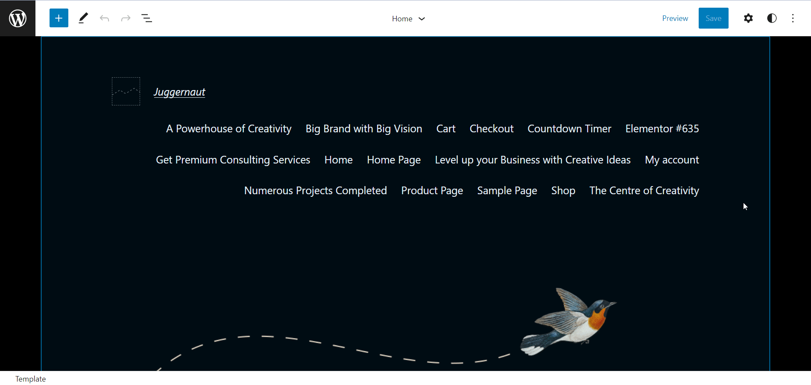Screen dimensions: 811x385
Task: Open the Settings gear panel
Action: pos(748,18)
